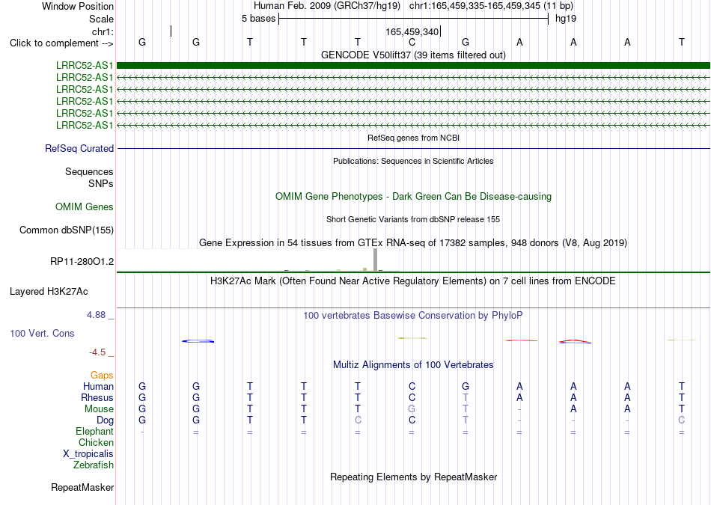The width and height of the screenshot is (711, 505).
Task: Click the 'Click to complement -->' label
Action: point(61,43)
